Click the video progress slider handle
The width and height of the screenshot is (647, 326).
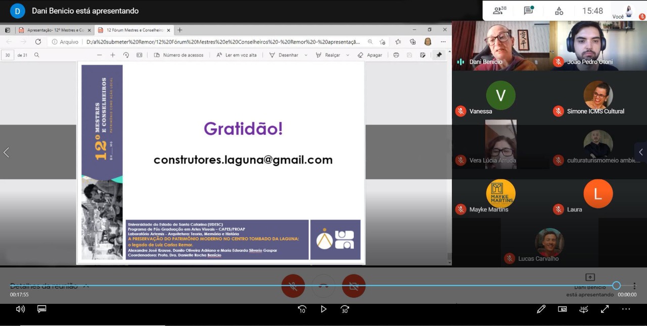(x=616, y=286)
